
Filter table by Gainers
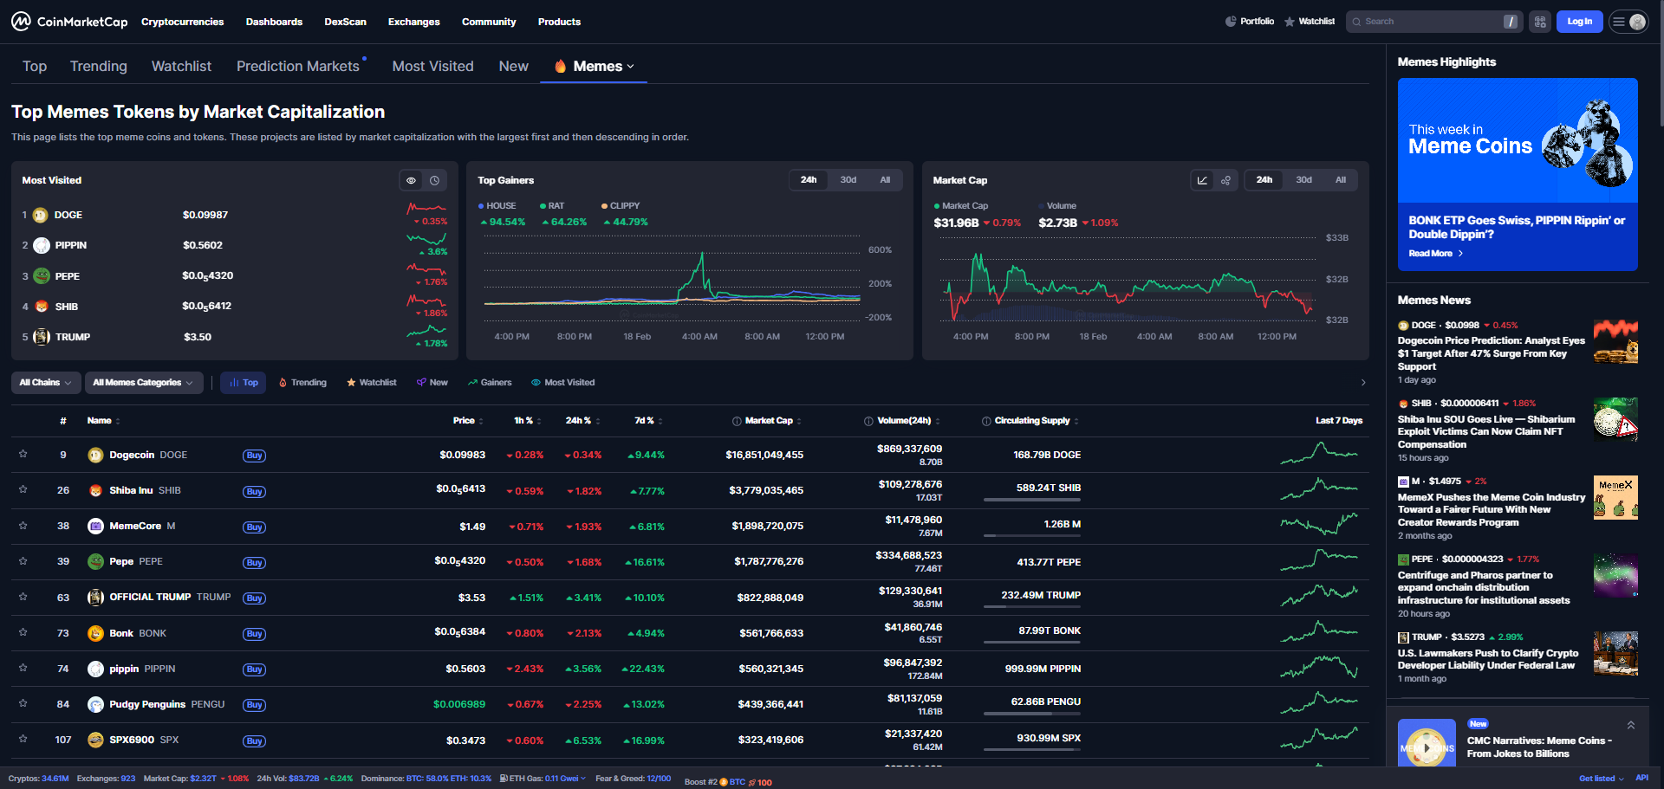(x=490, y=383)
